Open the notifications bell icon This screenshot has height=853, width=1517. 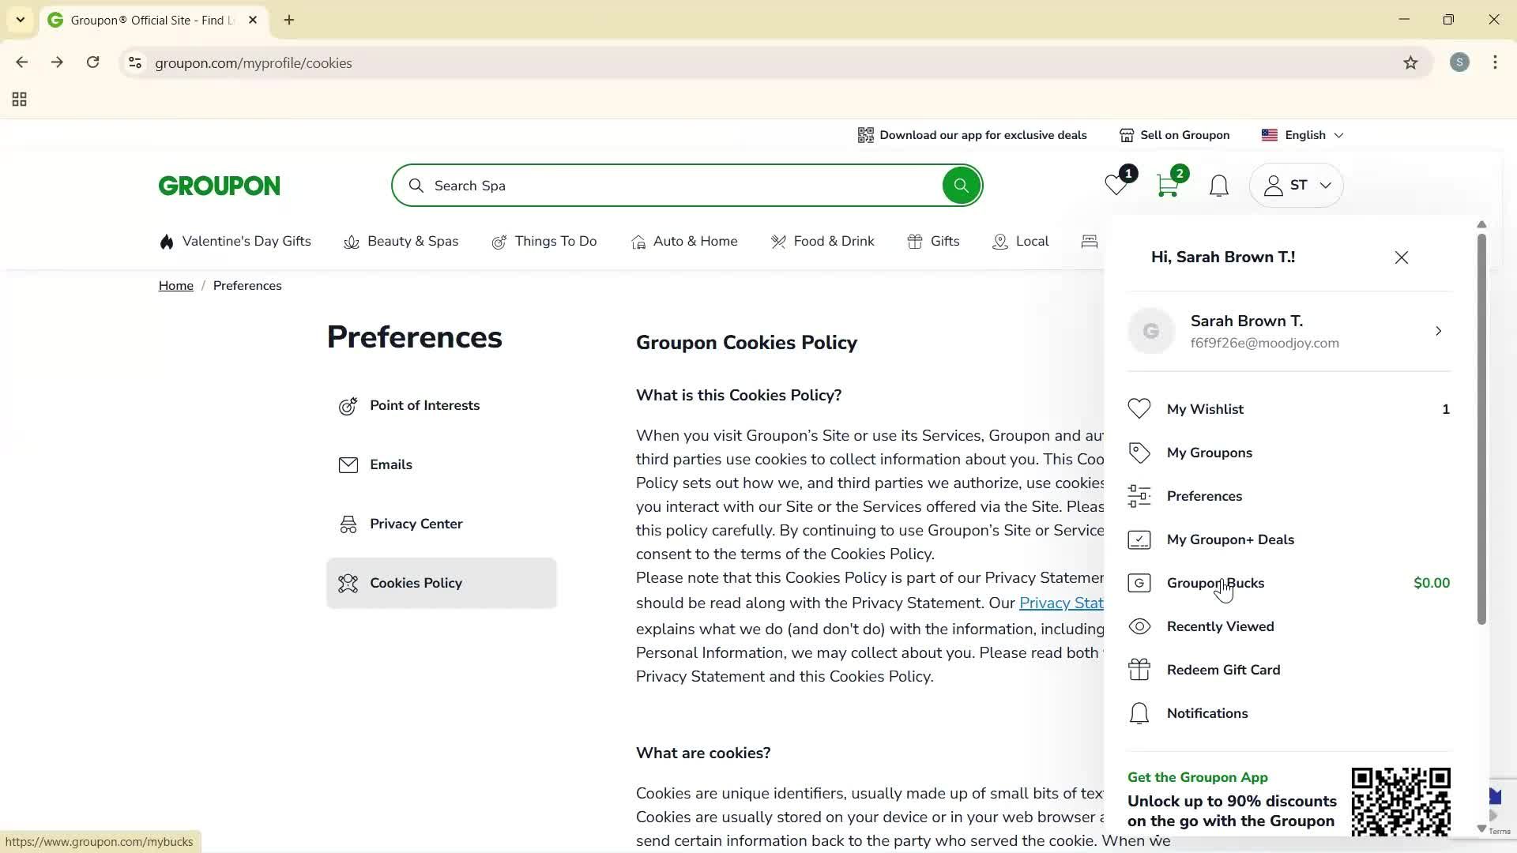(x=1218, y=185)
